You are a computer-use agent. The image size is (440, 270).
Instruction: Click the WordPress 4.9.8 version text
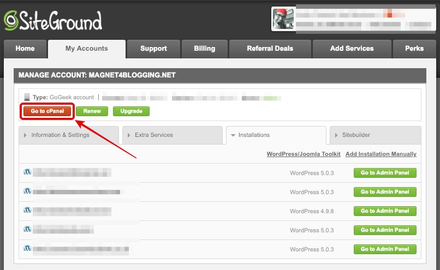pos(312,211)
